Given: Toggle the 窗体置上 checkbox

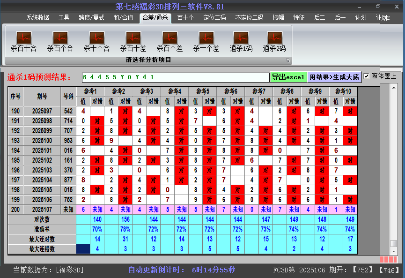Looking at the screenshot, I should pos(366,76).
